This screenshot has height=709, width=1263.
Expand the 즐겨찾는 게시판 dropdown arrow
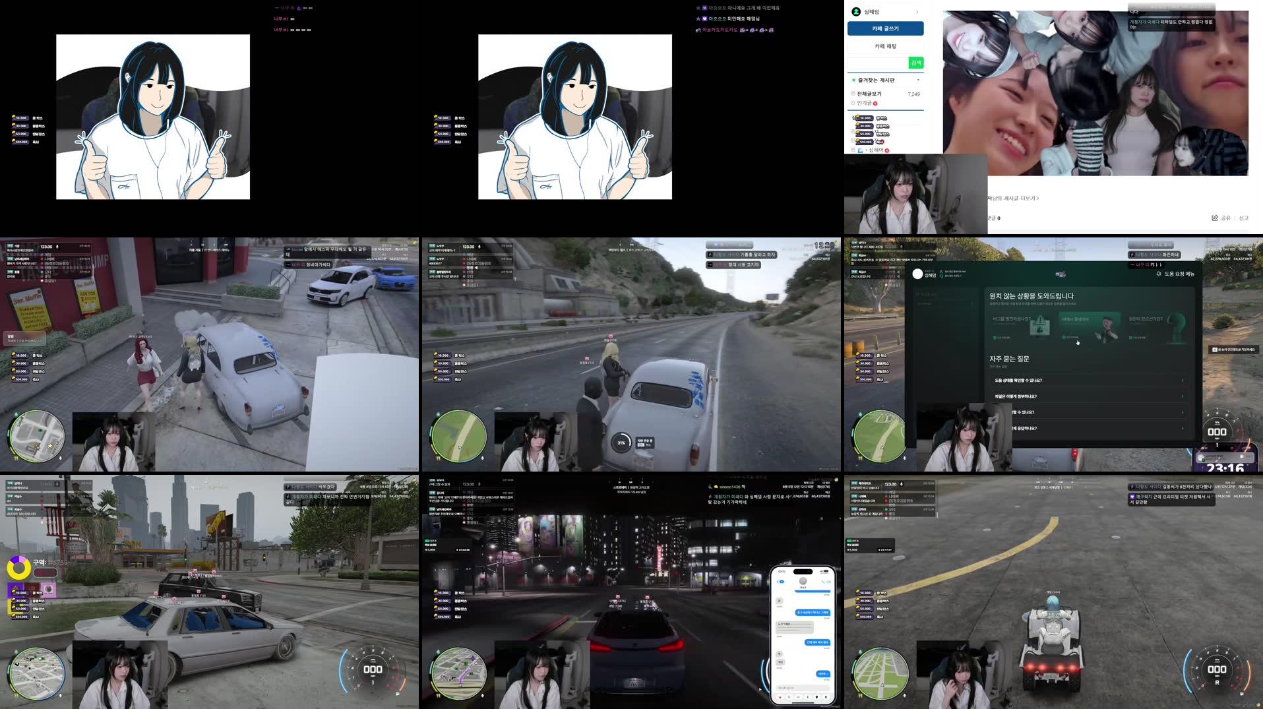[918, 80]
